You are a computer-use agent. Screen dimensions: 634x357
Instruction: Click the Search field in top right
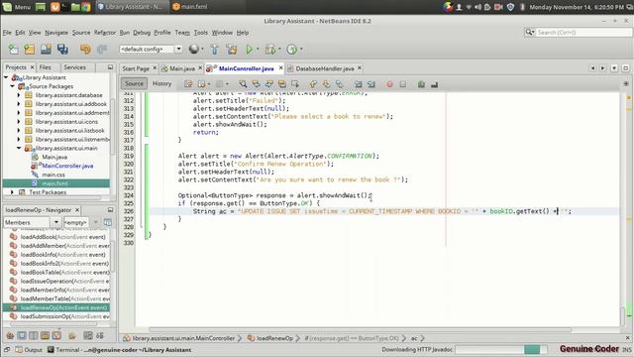click(x=582, y=32)
